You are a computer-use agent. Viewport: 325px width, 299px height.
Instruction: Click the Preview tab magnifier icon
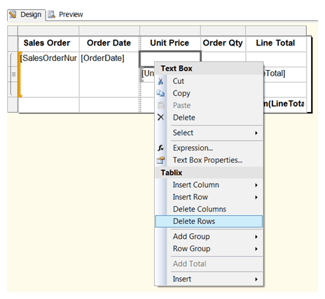tap(51, 15)
